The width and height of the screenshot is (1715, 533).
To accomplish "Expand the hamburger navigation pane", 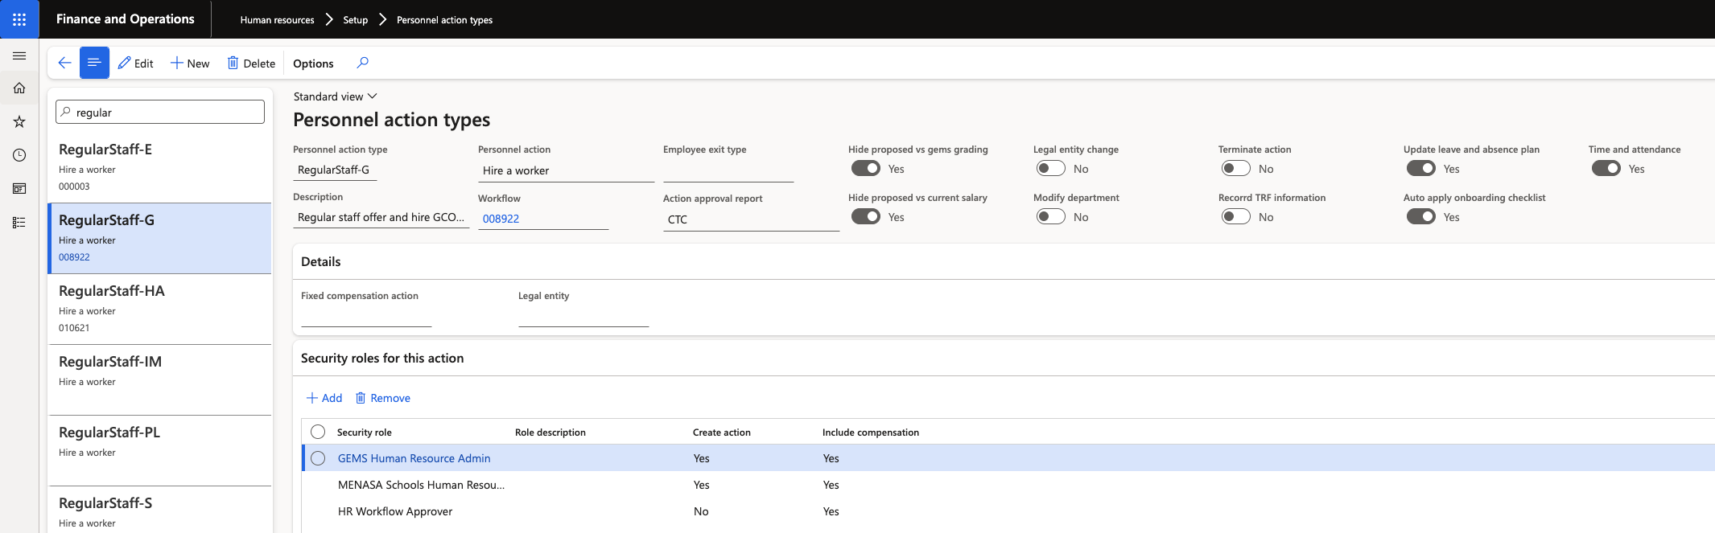I will [x=19, y=55].
